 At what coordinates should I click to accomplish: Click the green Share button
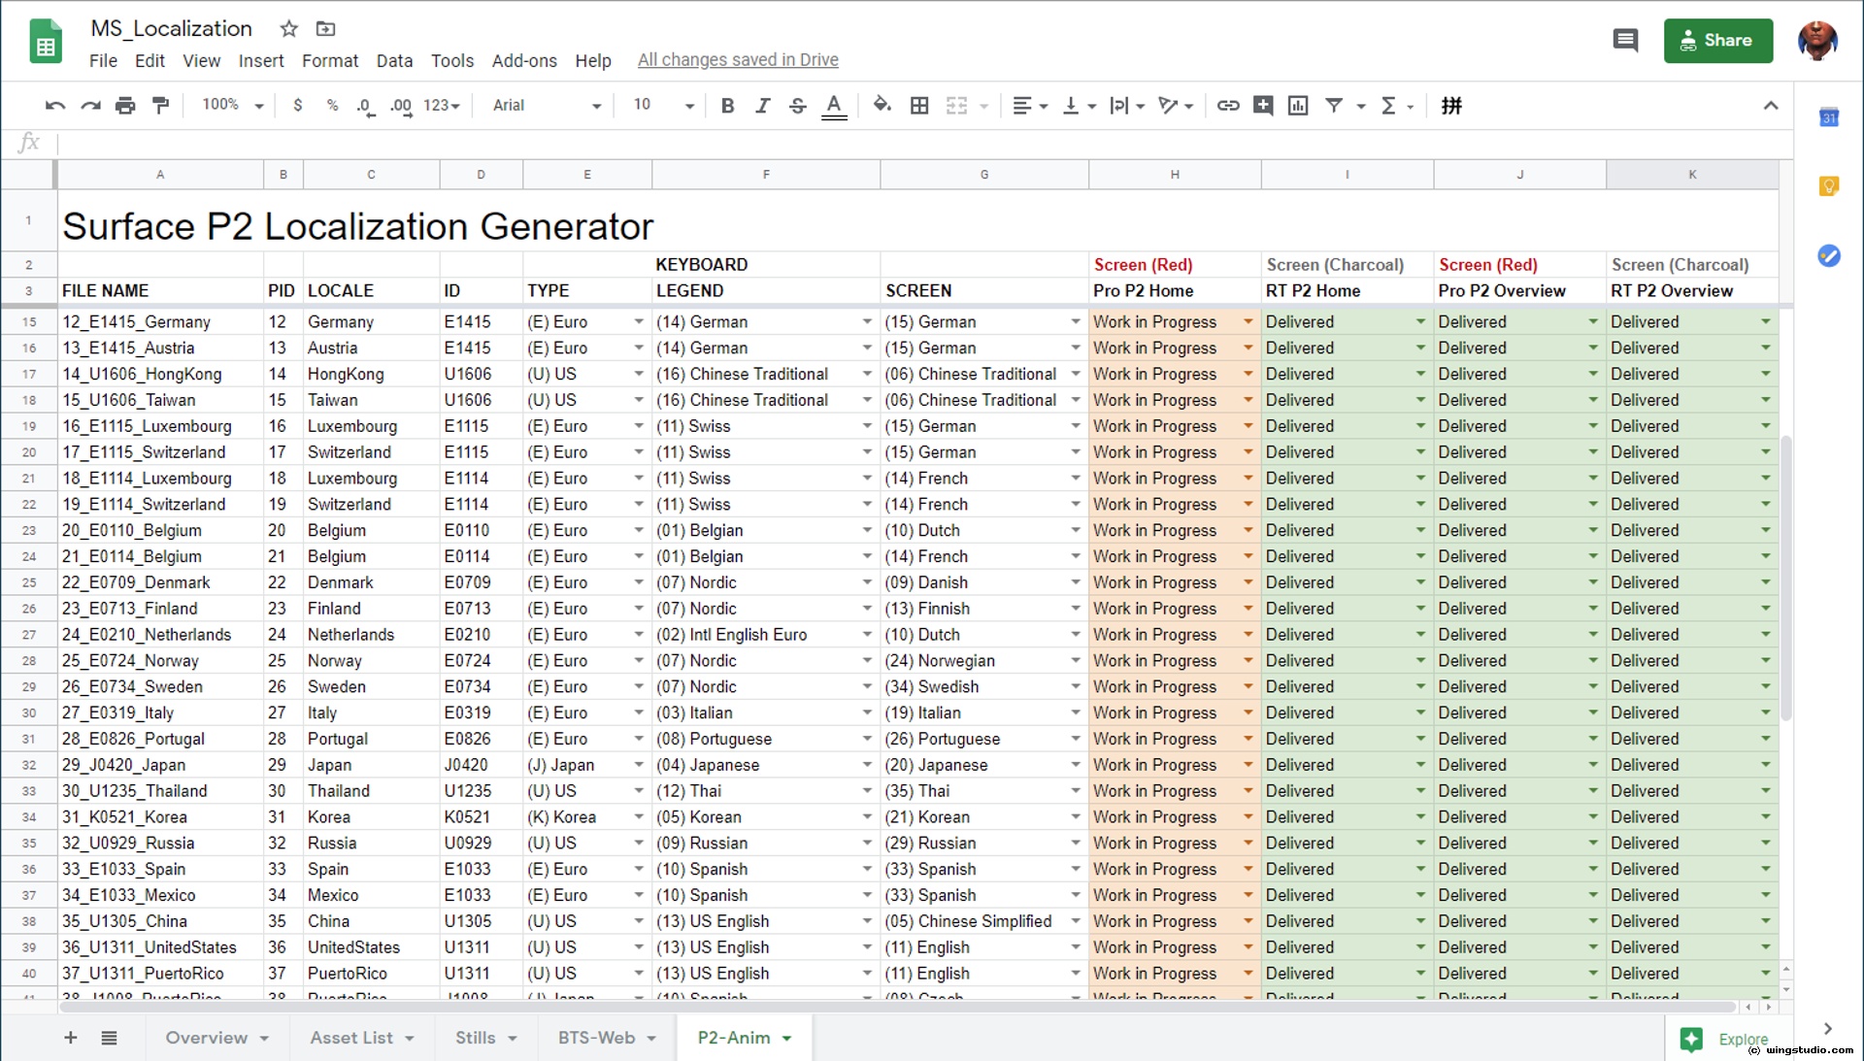[x=1717, y=41]
